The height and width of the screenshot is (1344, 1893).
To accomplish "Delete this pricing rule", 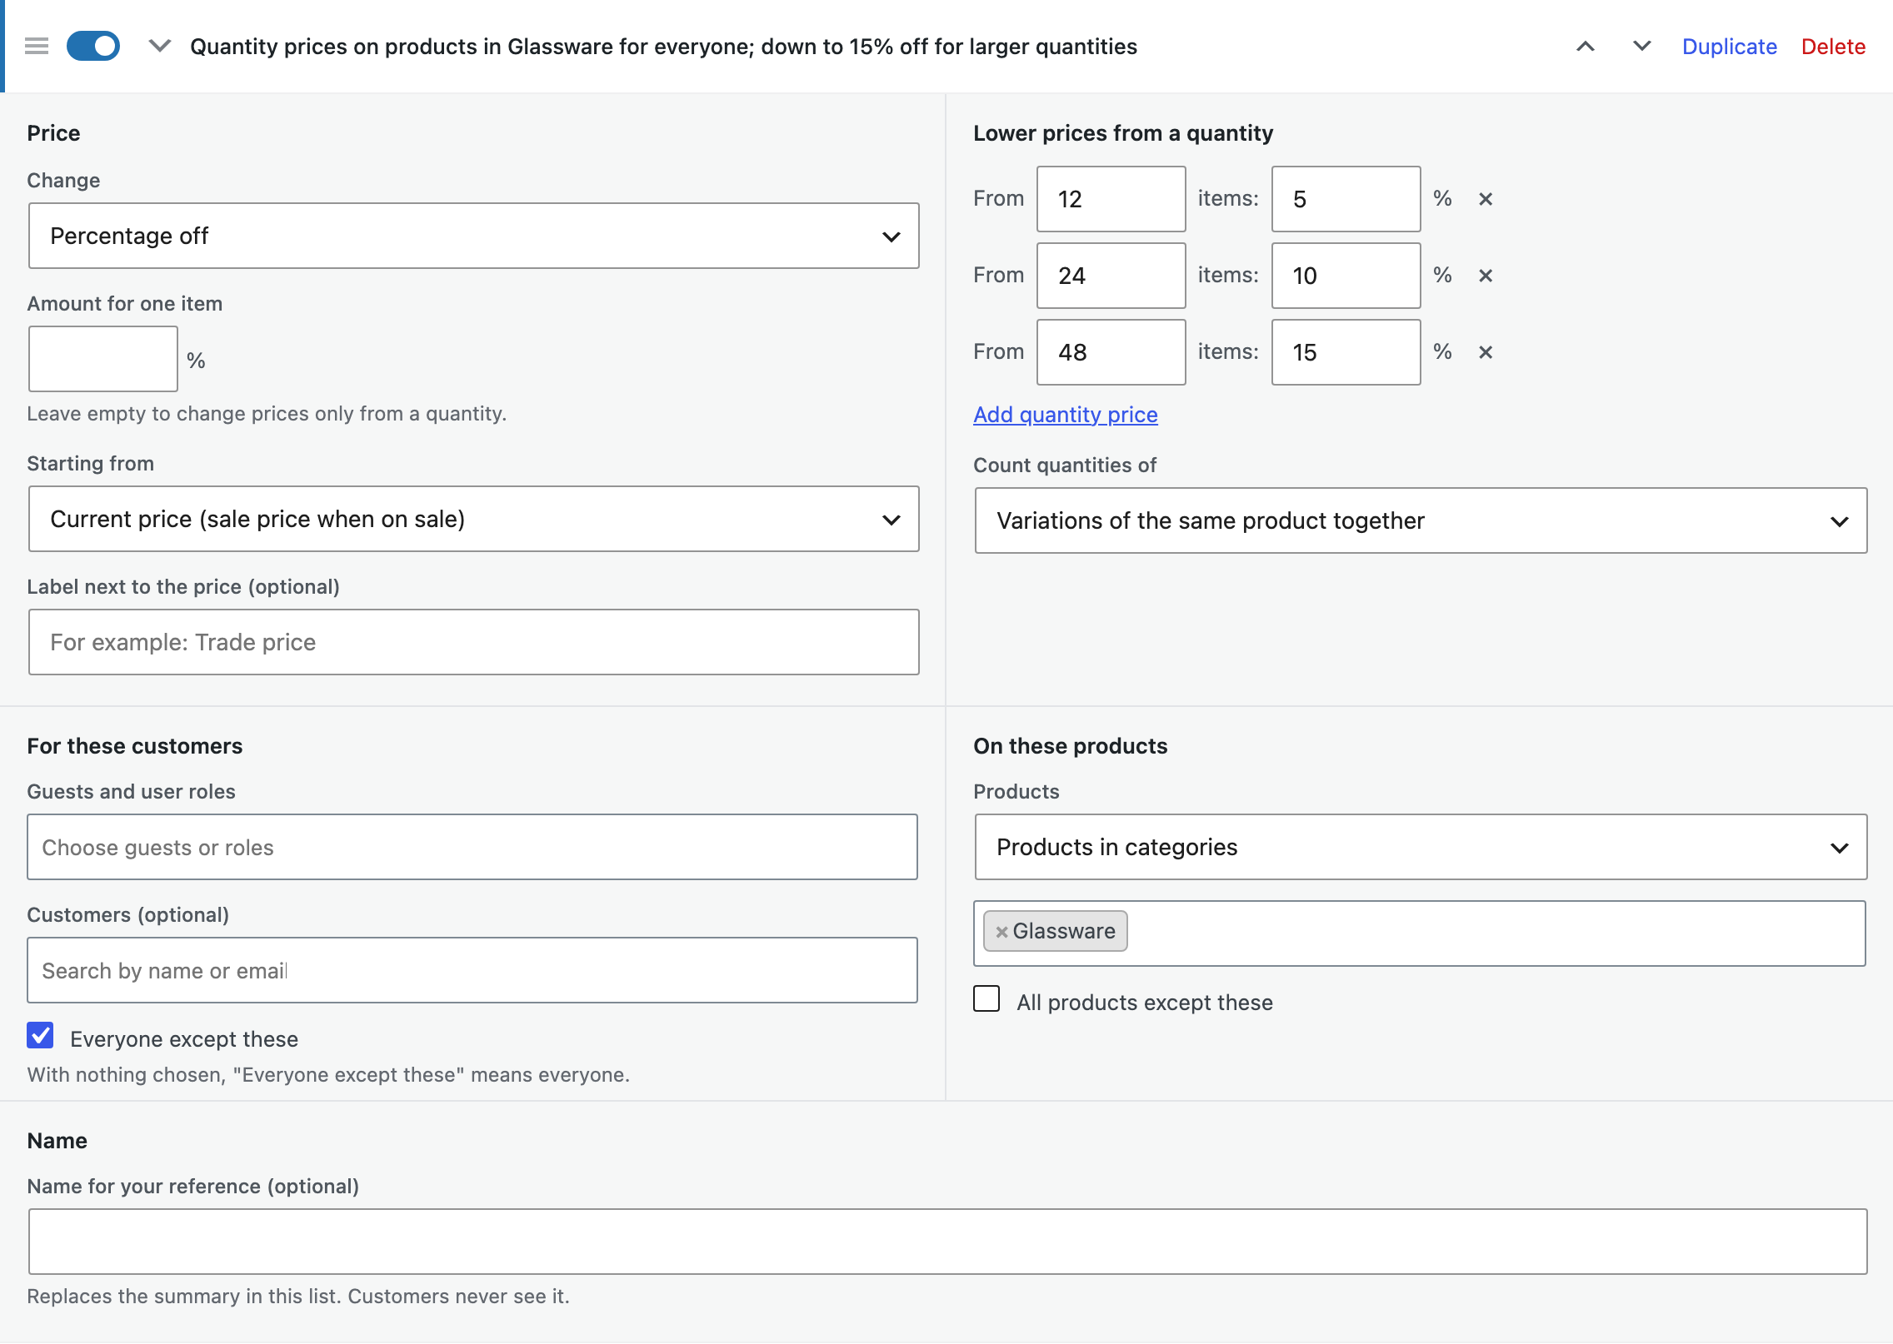I will click(1833, 47).
